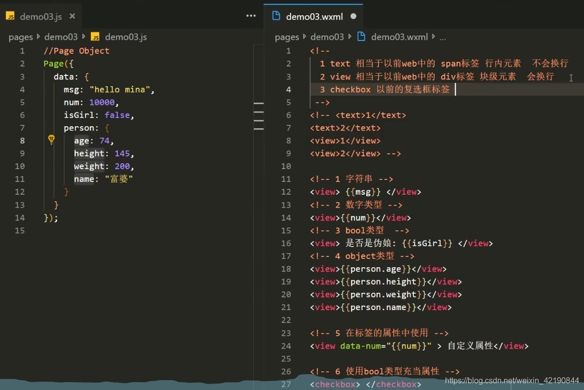Screen dimensions: 584x390
Task: Switch to the demo03.wxml tab
Action: coord(314,17)
